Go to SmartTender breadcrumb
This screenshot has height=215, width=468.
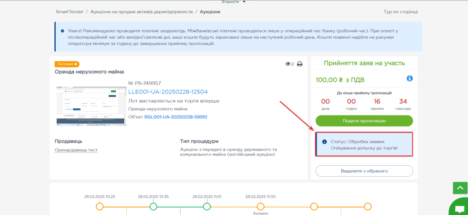70,11
